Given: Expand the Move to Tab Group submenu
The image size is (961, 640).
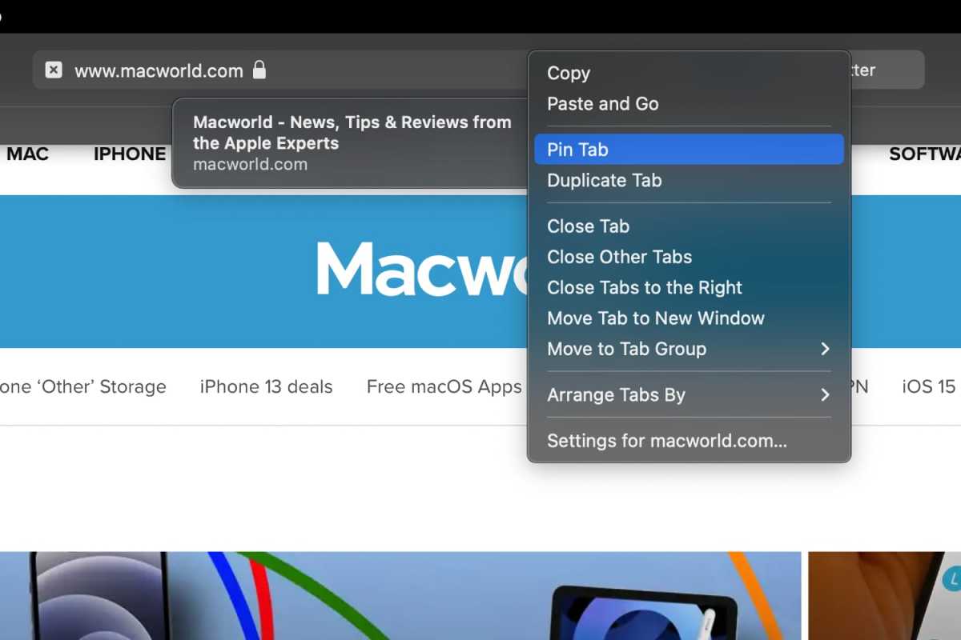Looking at the screenshot, I should click(x=689, y=349).
